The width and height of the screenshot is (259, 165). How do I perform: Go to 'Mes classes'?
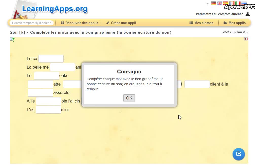(201, 23)
